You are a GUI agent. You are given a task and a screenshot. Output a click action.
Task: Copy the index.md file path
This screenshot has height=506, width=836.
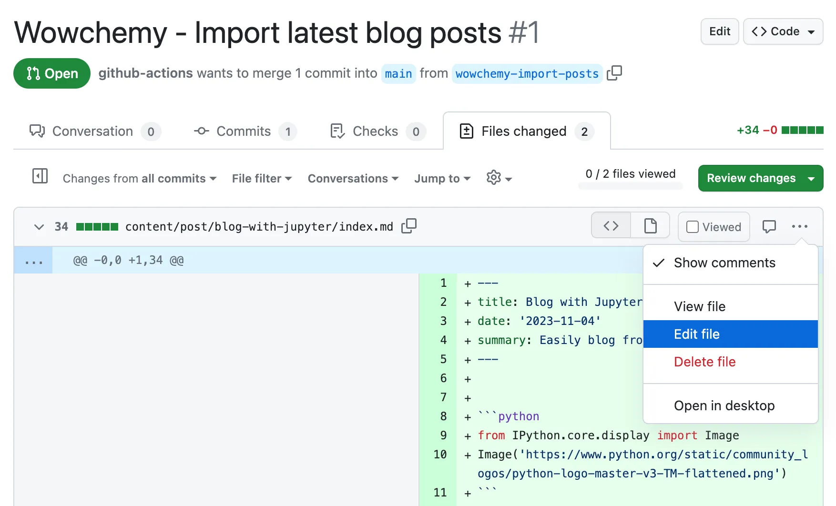[408, 226]
